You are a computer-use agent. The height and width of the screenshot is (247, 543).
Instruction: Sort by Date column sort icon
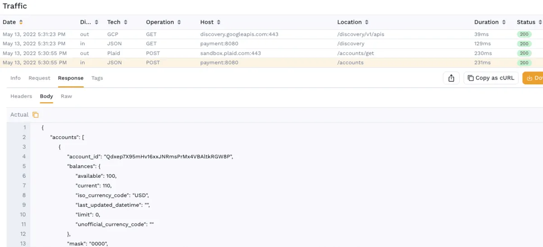click(21, 22)
